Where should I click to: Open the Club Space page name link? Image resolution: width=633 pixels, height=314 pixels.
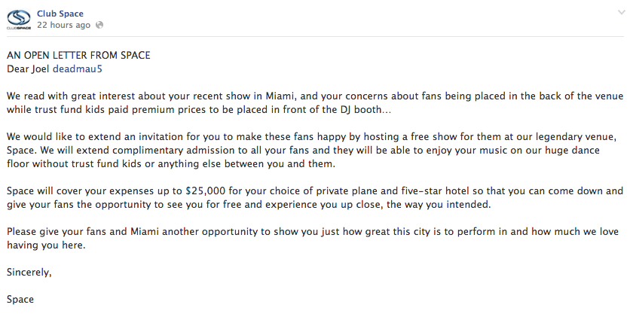60,13
